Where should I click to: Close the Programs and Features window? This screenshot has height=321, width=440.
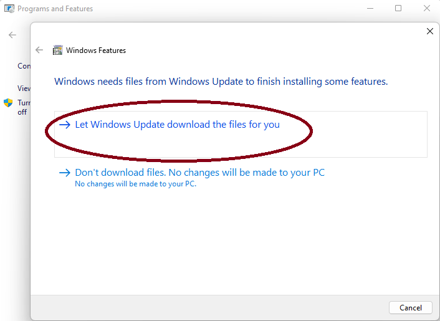(x=426, y=9)
